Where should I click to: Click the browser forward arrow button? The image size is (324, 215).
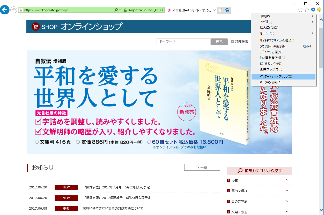point(13,10)
